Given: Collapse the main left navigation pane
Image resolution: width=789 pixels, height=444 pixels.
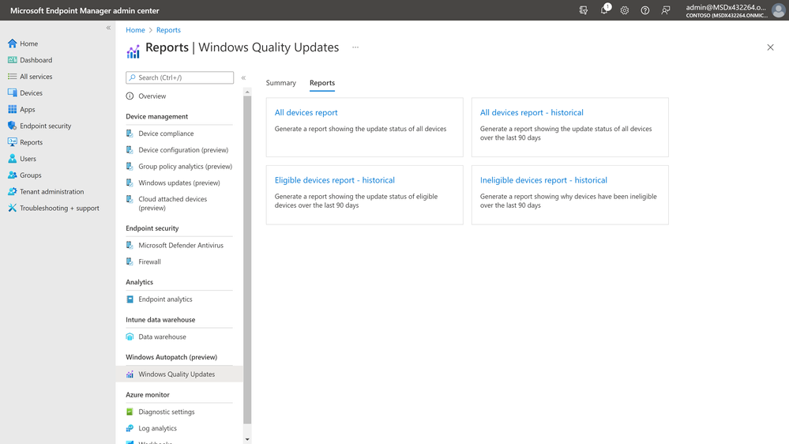Looking at the screenshot, I should pyautogui.click(x=108, y=28).
